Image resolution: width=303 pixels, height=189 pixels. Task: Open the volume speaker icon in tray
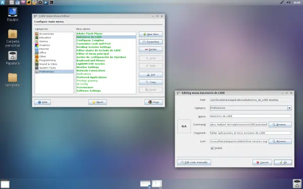pos(288,3)
